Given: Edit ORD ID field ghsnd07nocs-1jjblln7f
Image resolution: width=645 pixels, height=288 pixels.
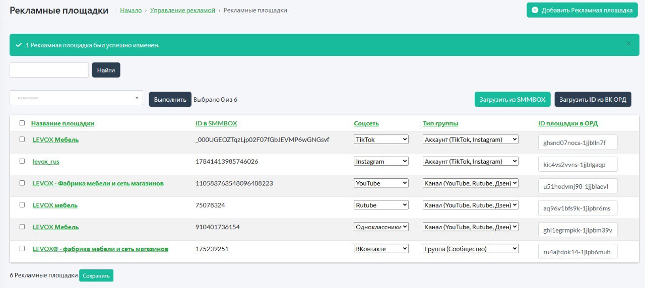Looking at the screenshot, I should [578, 142].
